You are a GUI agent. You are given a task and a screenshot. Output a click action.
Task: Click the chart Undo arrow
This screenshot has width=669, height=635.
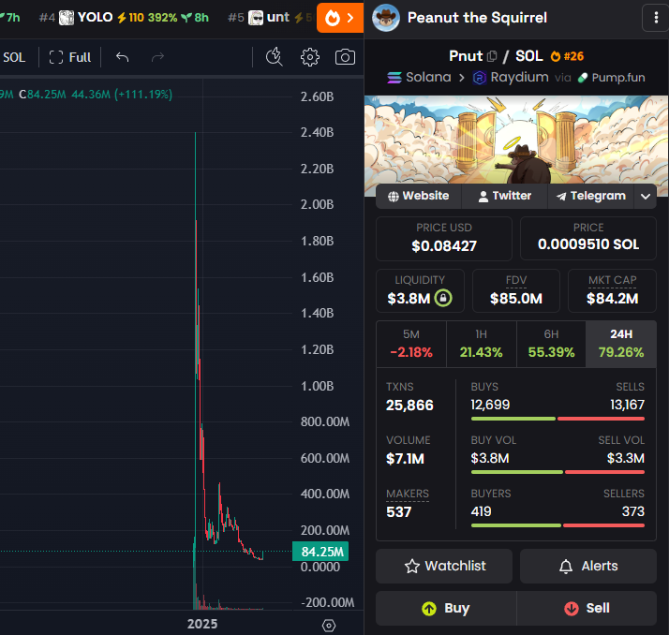(x=122, y=57)
